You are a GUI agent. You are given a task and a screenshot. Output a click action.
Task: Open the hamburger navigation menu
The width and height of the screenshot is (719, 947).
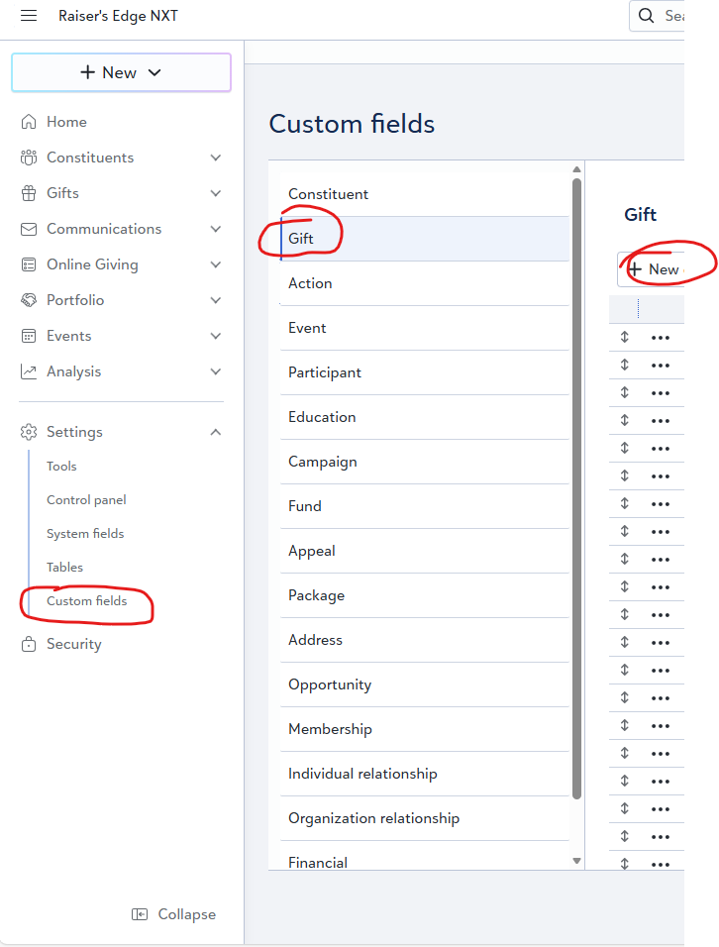[x=29, y=16]
